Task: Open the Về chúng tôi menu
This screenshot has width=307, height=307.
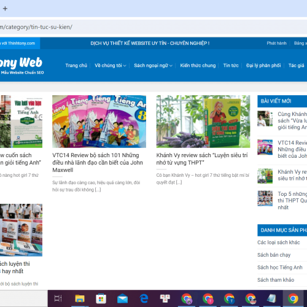Action: click(108, 66)
